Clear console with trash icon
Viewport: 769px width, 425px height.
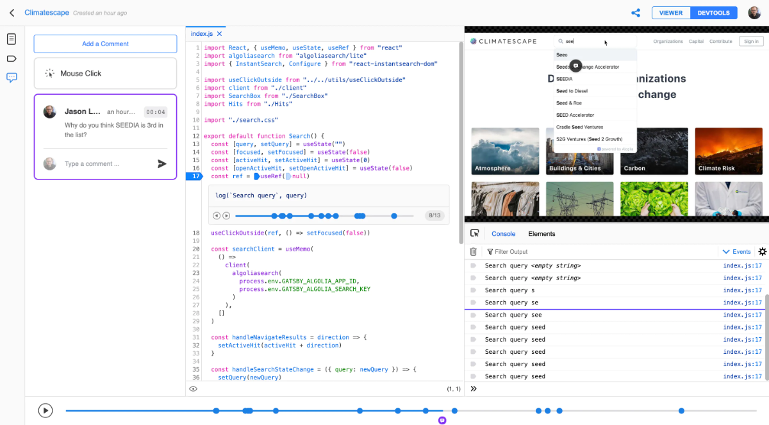(x=474, y=252)
